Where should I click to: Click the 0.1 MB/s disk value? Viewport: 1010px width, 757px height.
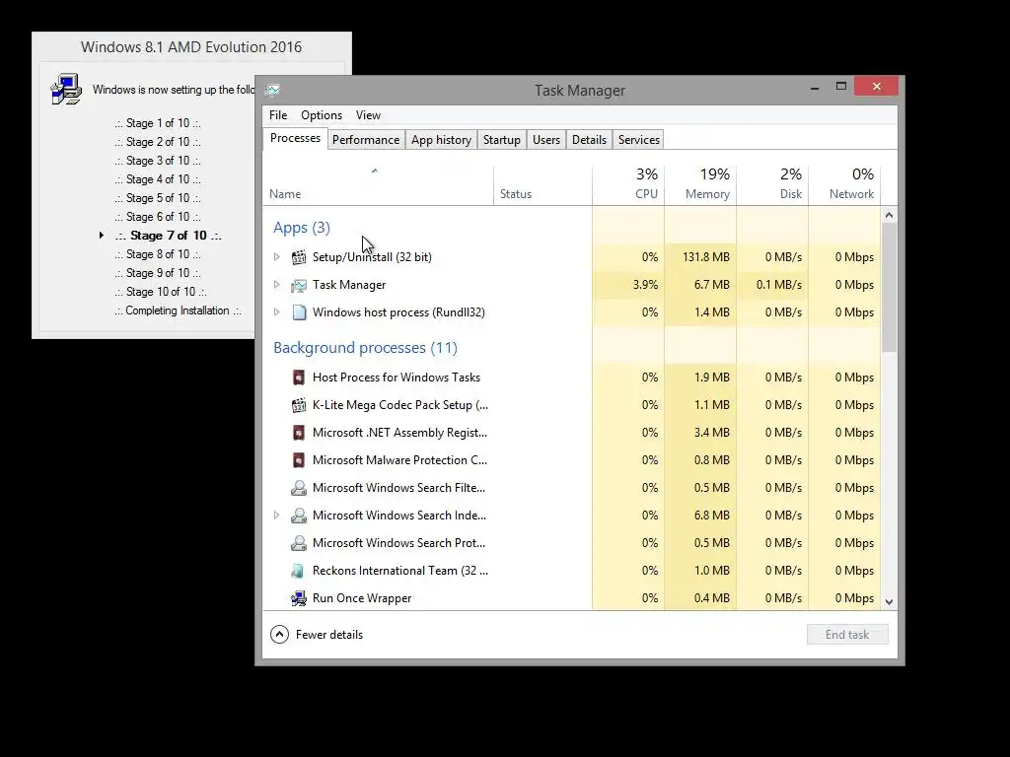click(779, 285)
